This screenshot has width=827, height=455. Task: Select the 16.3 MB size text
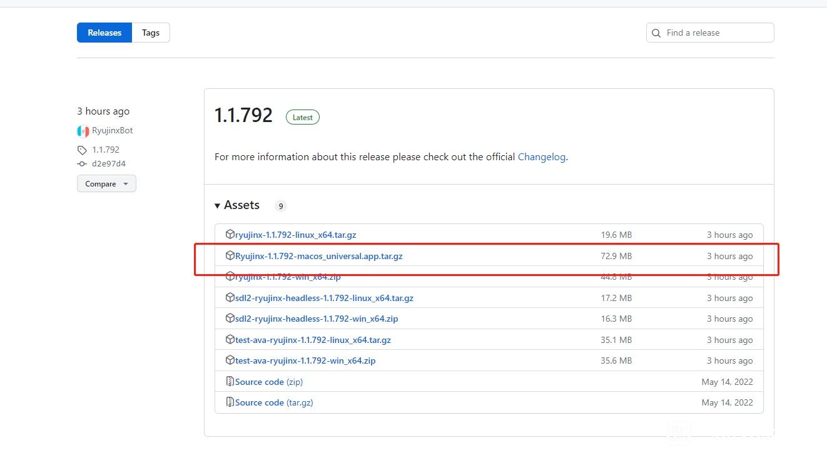click(616, 319)
